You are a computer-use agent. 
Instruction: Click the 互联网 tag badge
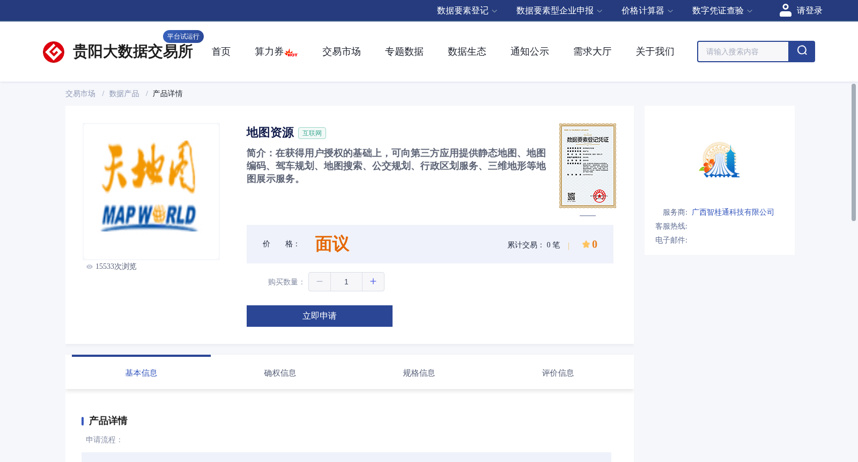click(x=312, y=133)
